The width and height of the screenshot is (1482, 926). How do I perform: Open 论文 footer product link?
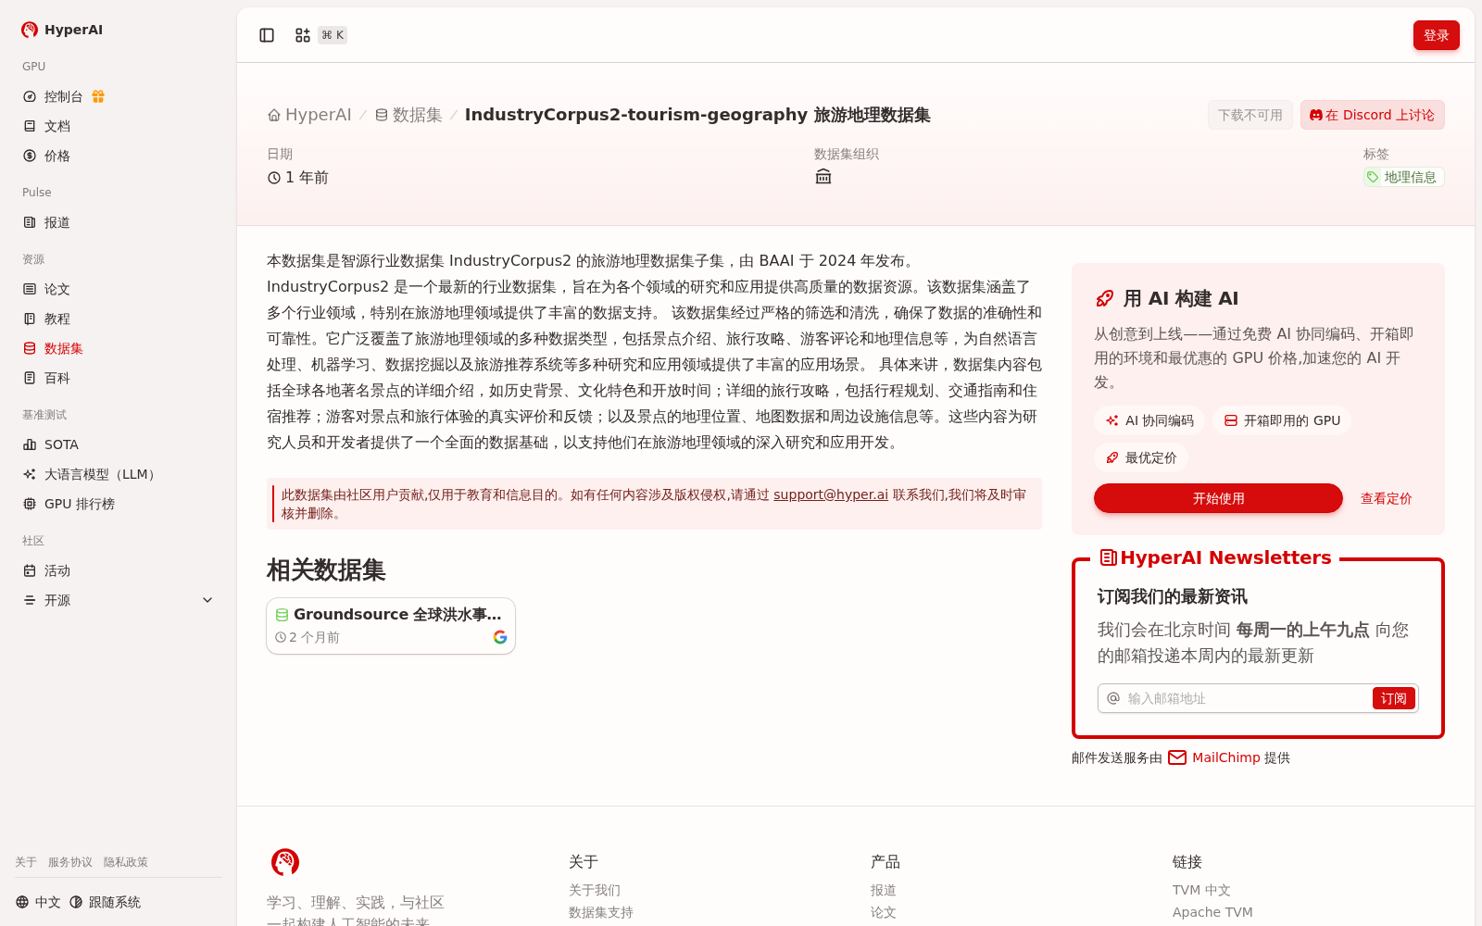pos(884,912)
